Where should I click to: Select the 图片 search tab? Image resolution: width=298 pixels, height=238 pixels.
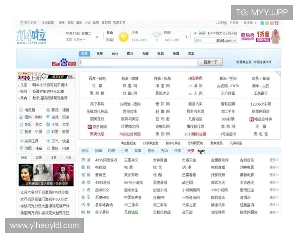click(x=130, y=54)
